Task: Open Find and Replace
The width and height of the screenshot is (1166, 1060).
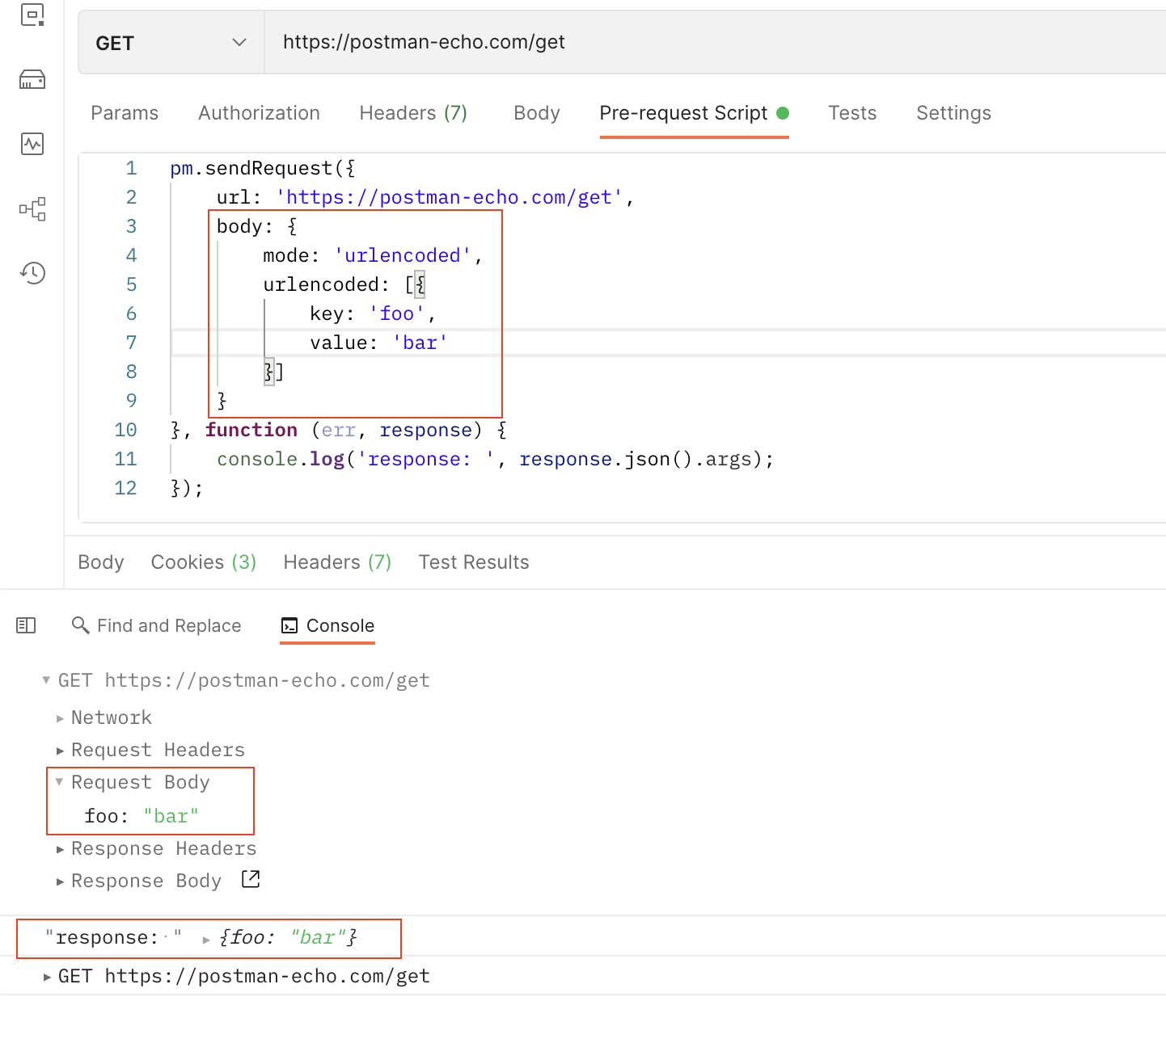Action: [x=168, y=625]
